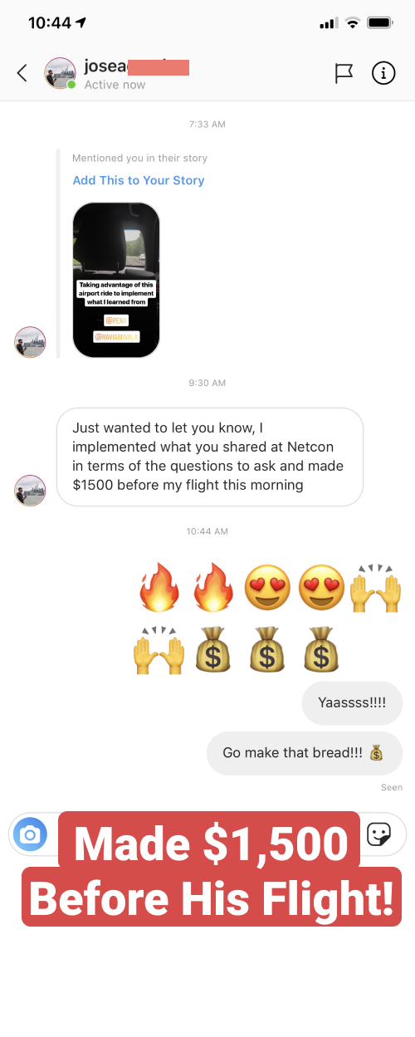This screenshot has width=415, height=1037.
Task: Open conversation info circle icon
Action: click(x=383, y=73)
